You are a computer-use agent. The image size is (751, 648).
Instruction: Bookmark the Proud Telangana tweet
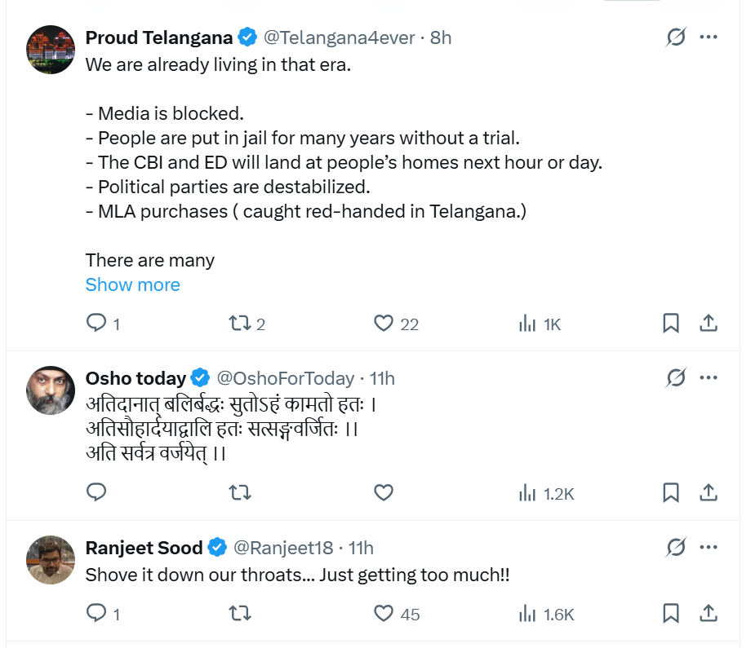point(670,324)
